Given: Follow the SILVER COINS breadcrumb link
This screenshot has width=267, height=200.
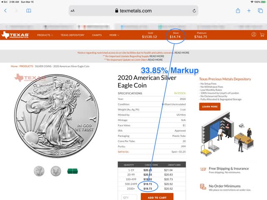Looking at the screenshot, I should 43,66.
